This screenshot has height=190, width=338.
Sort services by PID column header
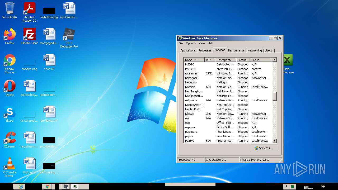pyautogui.click(x=210, y=60)
